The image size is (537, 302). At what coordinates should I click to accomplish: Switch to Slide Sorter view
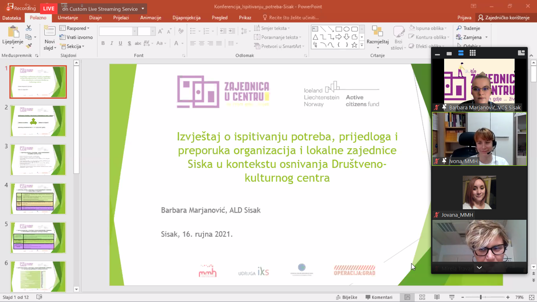422,297
